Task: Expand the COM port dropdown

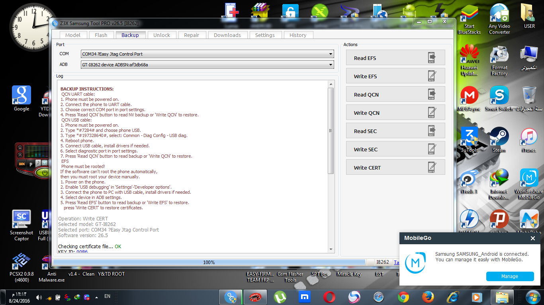Action: coord(331,54)
